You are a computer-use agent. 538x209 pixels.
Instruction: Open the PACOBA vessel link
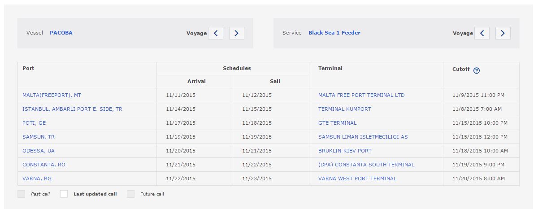point(61,33)
